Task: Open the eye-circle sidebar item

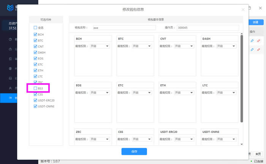Action: tap(10, 69)
